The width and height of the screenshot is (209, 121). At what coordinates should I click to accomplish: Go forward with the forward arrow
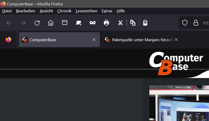[23, 23]
